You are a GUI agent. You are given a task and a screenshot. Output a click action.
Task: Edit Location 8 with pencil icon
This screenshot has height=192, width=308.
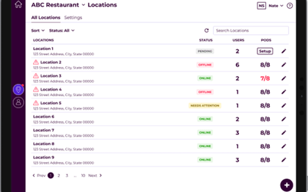[283, 146]
